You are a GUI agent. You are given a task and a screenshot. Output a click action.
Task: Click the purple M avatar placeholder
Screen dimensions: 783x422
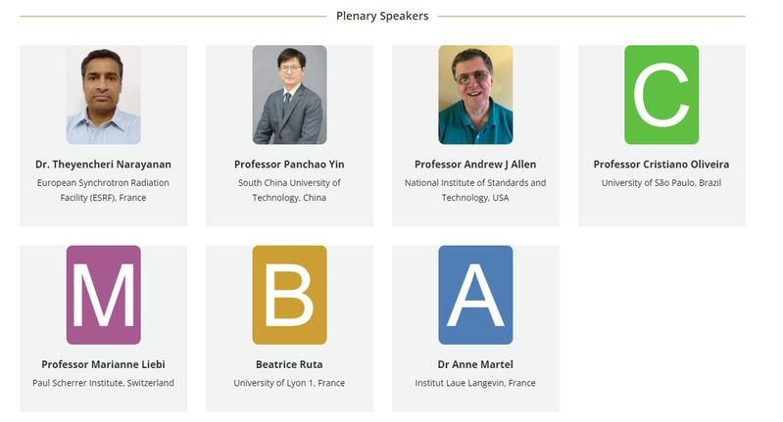103,295
